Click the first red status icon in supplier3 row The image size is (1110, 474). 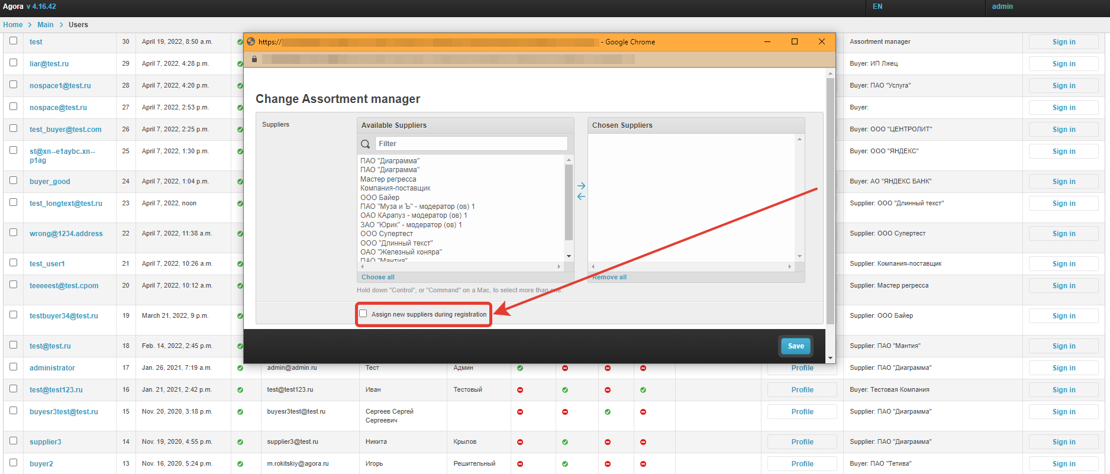(x=520, y=442)
